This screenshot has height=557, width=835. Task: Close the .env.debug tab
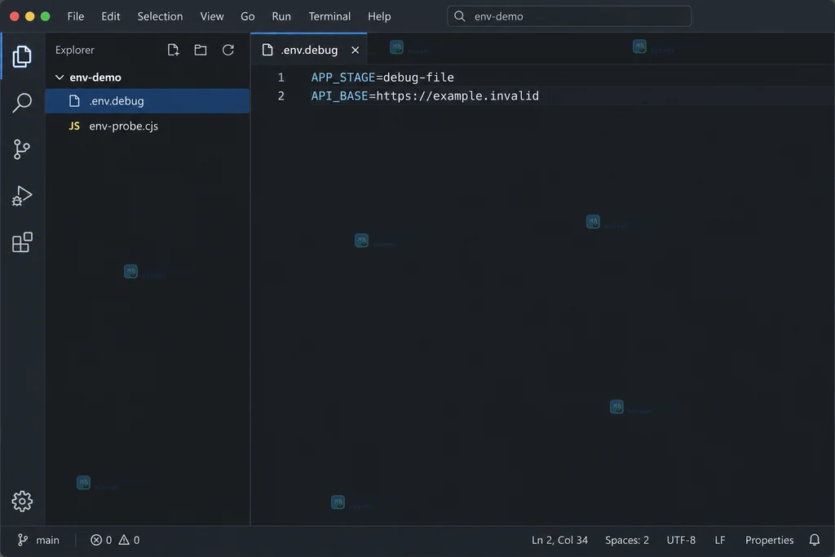pyautogui.click(x=356, y=50)
